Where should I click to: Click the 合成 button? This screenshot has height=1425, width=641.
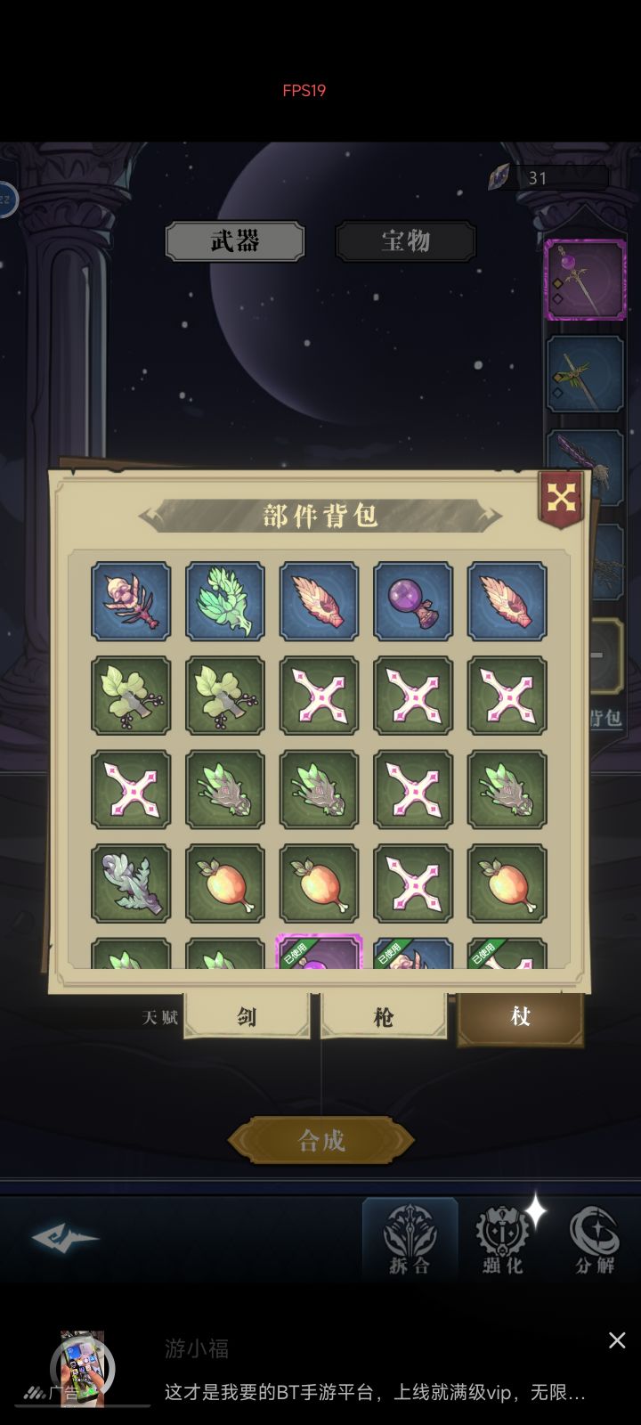321,1141
